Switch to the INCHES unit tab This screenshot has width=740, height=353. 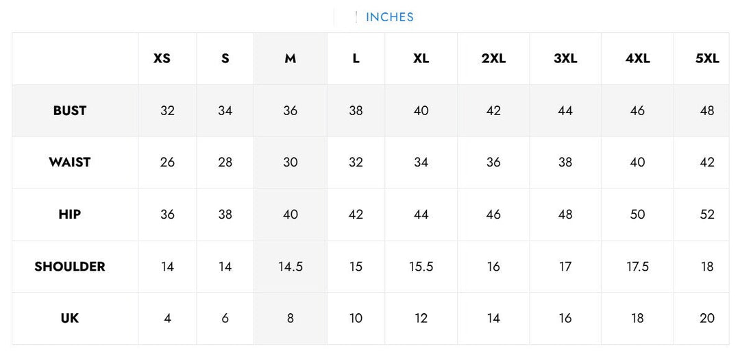tap(389, 17)
